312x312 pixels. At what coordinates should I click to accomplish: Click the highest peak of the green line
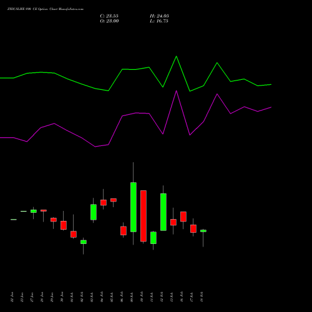click(x=177, y=56)
